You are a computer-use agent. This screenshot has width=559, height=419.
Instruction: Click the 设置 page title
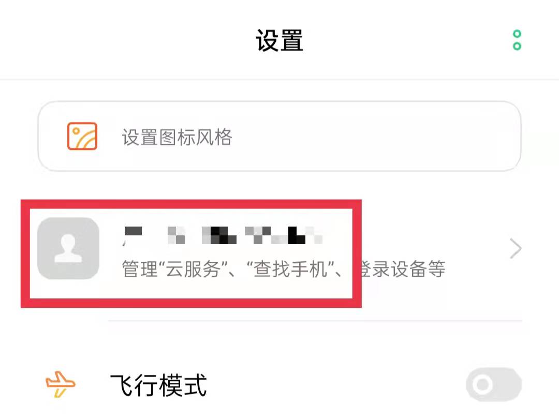click(x=279, y=40)
